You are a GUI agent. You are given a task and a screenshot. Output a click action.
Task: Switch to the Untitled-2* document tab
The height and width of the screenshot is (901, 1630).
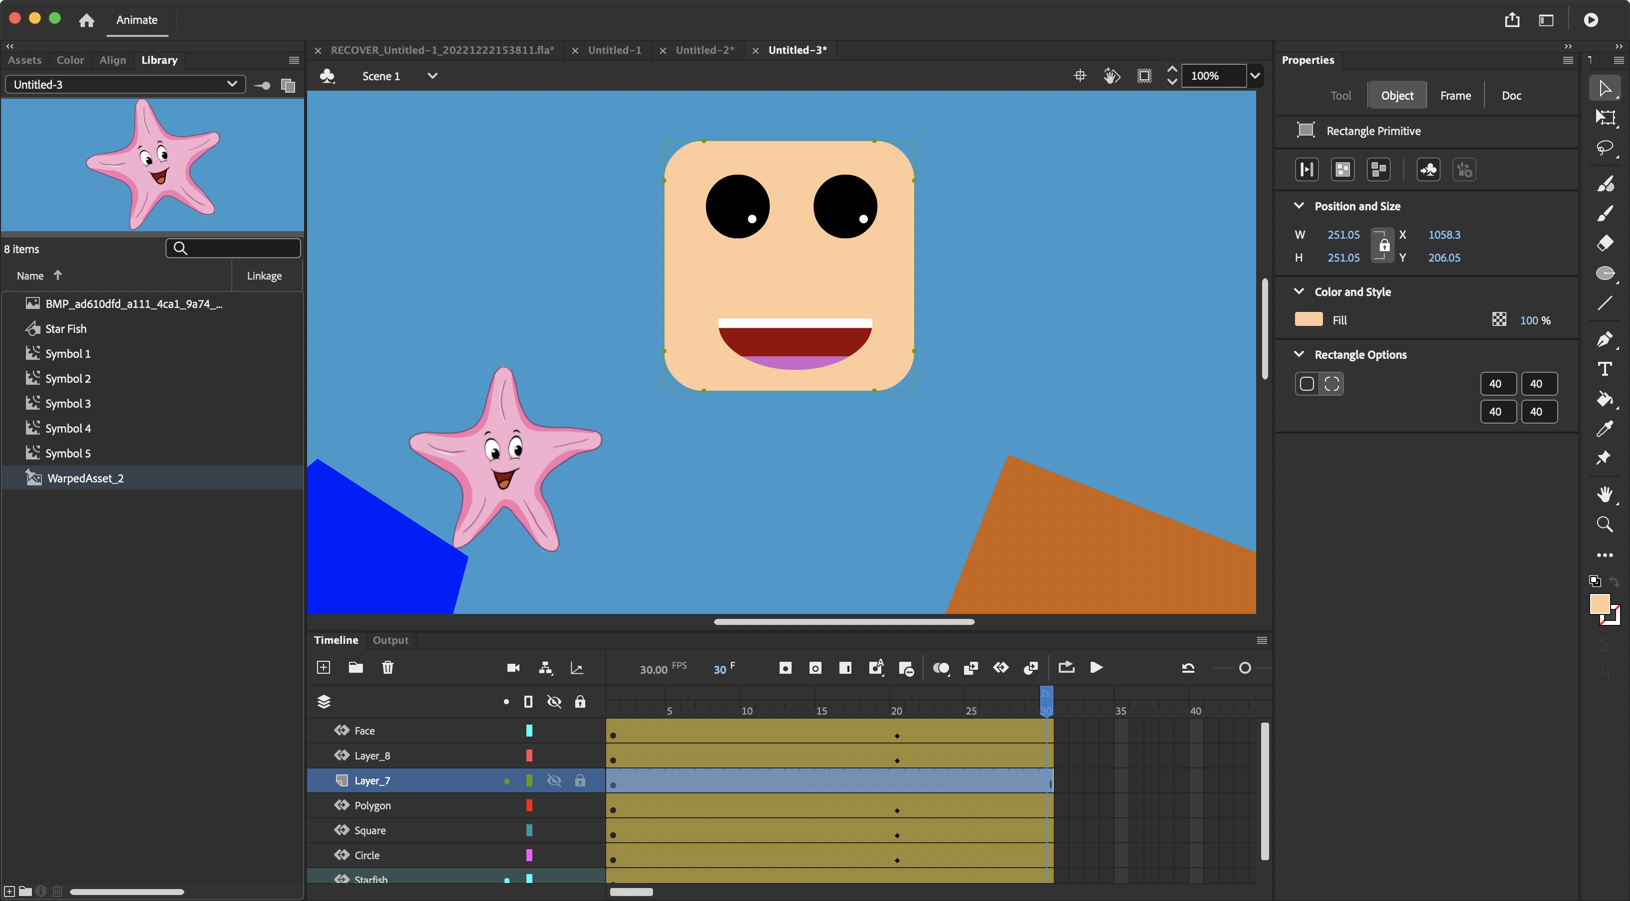coord(704,50)
